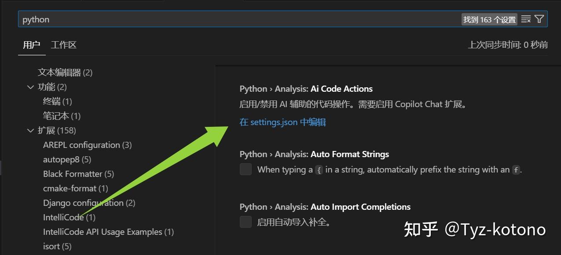
Task: Open the 终端 settings category
Action: [x=57, y=101]
